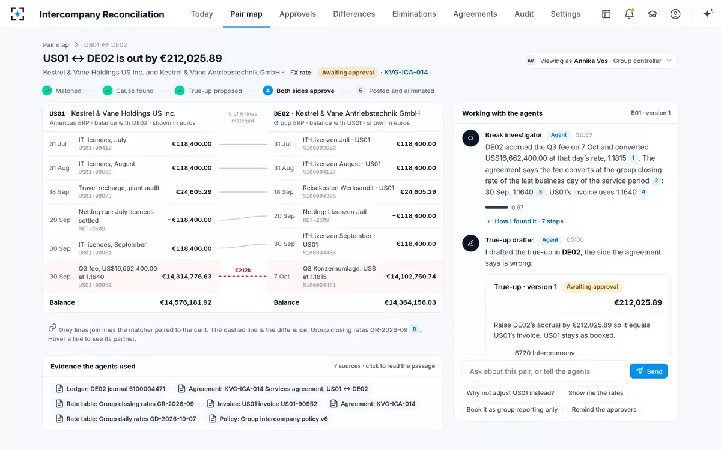Select DE02 row IT-Lizenzen September · US01
The width and height of the screenshot is (721, 450).
click(x=355, y=244)
